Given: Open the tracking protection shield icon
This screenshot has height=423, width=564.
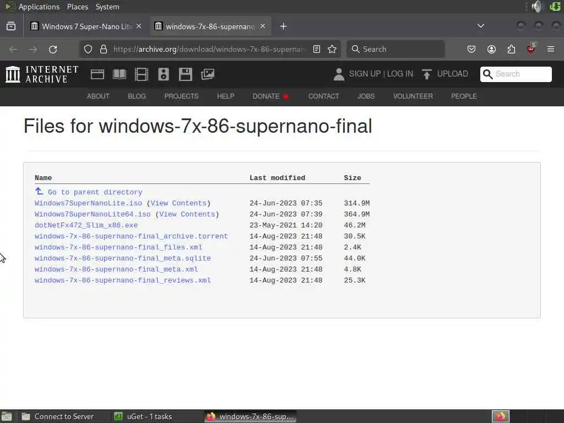Looking at the screenshot, I should pos(88,49).
